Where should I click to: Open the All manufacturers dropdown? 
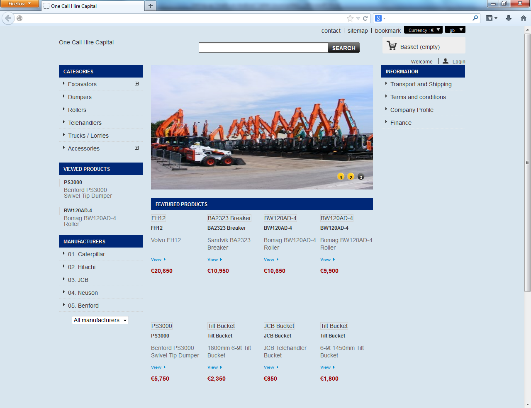(100, 320)
